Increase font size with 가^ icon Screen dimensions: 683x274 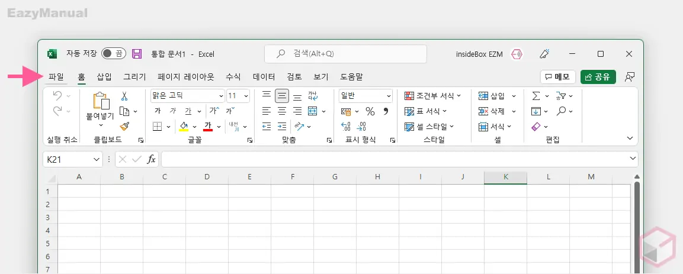coord(214,111)
